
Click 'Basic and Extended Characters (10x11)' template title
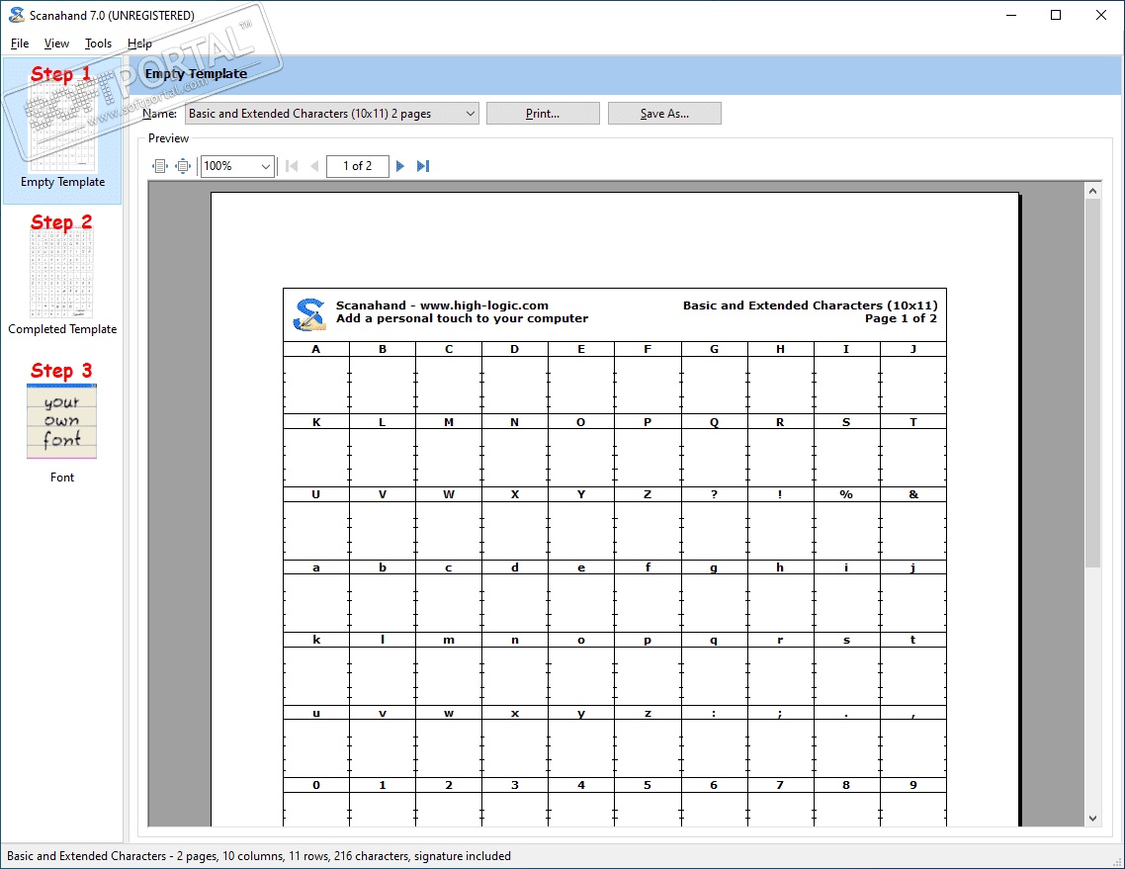pos(810,304)
